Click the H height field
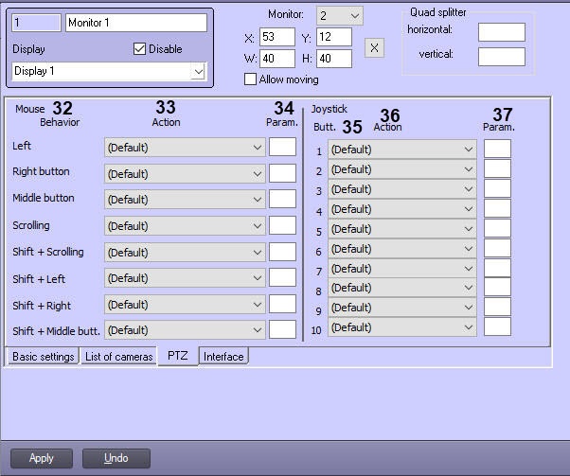Screen dimensions: 570x476 [x=334, y=59]
